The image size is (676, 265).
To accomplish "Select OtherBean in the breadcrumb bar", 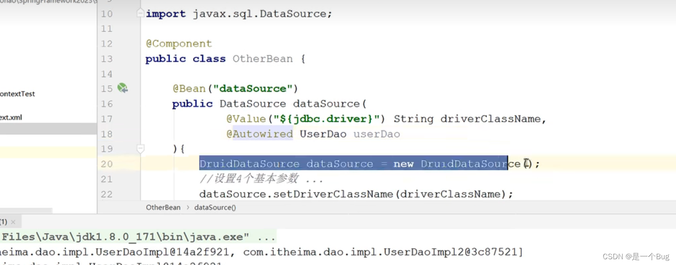I will click(x=163, y=207).
